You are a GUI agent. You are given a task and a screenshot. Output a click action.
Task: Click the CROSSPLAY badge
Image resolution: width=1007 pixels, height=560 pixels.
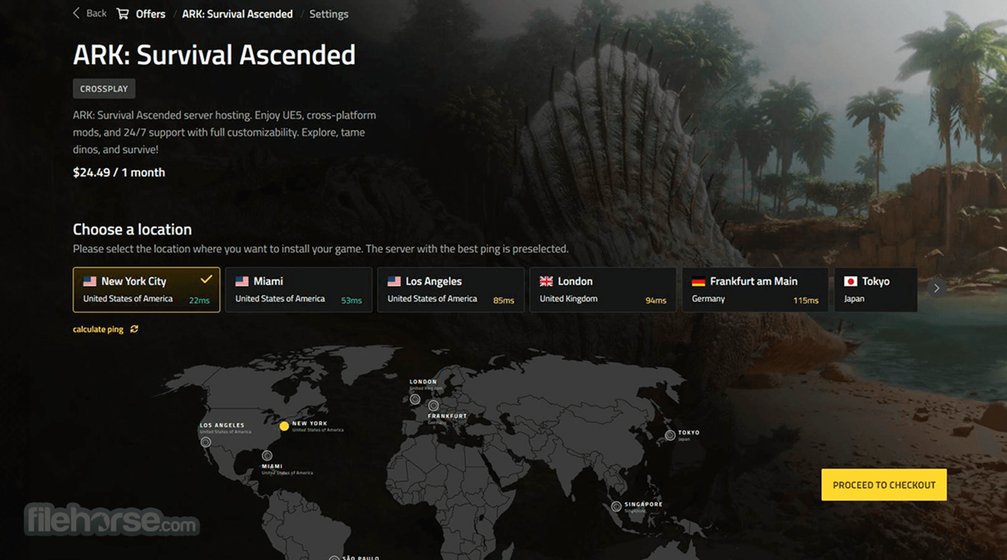104,89
